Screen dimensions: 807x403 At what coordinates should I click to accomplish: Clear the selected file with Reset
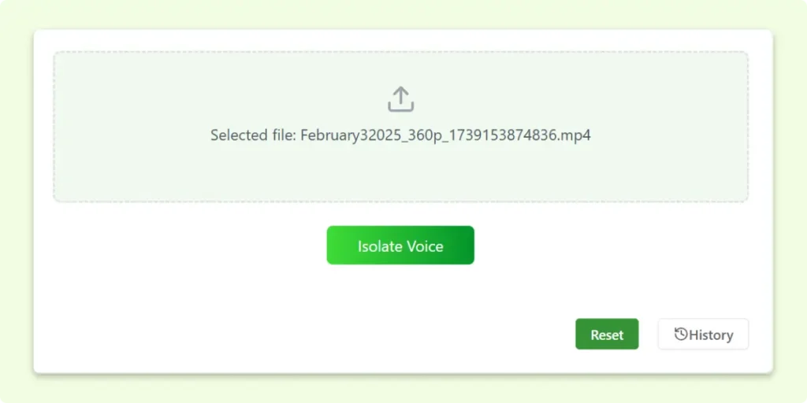pos(607,335)
